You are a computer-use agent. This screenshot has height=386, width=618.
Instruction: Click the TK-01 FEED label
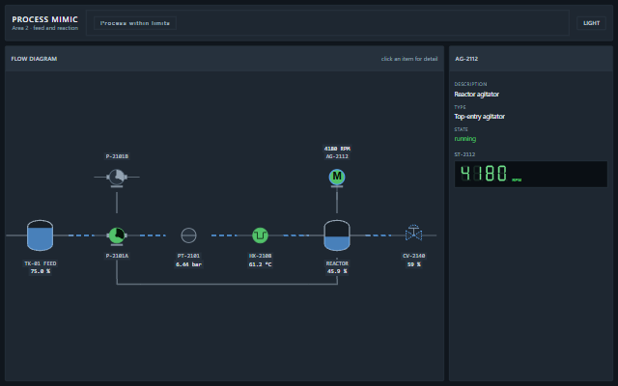point(41,263)
